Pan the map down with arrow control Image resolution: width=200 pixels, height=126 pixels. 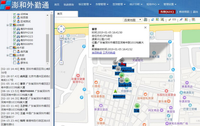[61, 31]
